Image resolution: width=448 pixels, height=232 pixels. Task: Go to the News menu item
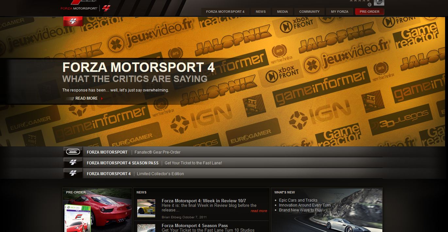click(x=260, y=12)
